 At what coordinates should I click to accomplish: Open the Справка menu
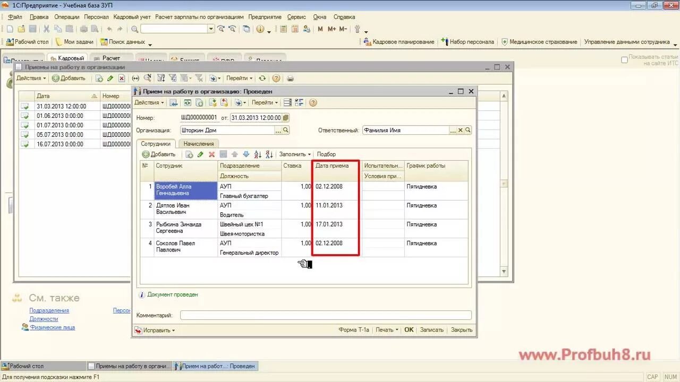344,17
